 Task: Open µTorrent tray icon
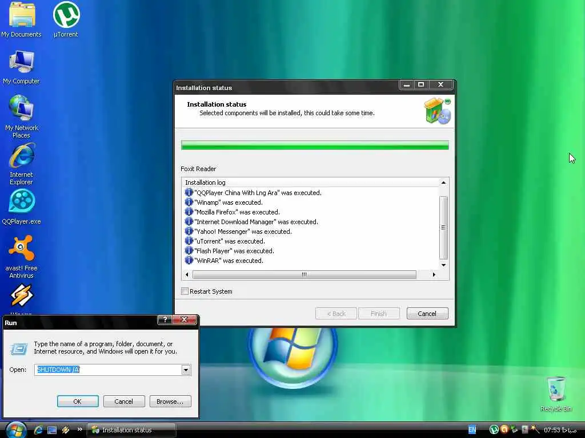(494, 430)
